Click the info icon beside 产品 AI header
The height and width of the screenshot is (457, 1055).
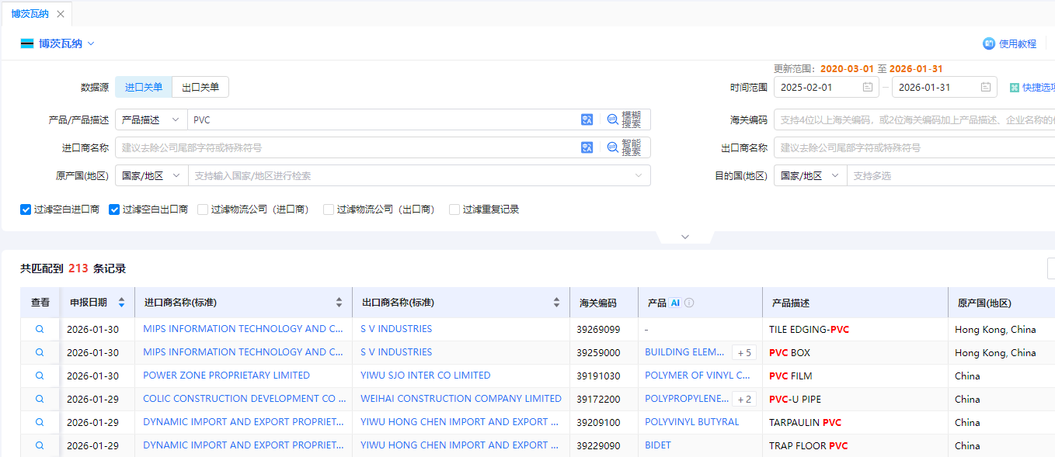pyautogui.click(x=689, y=303)
